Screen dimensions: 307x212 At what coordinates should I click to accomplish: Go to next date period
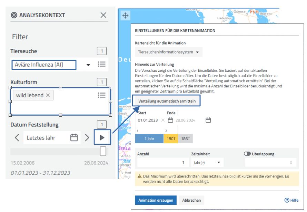coord(87,138)
